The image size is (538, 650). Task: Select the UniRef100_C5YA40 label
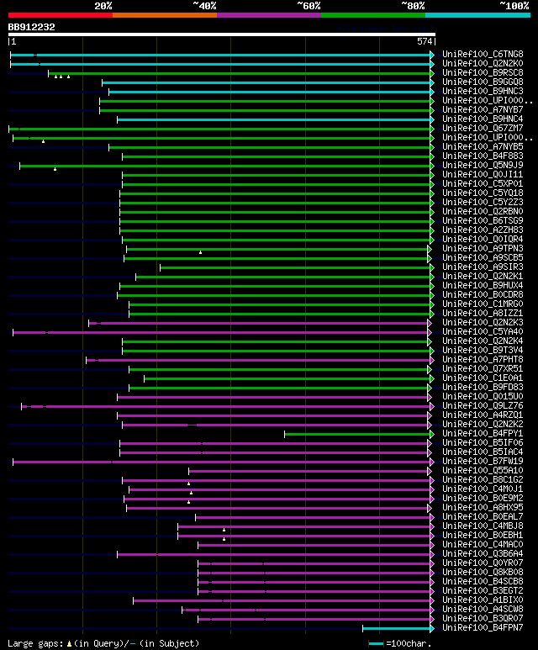click(483, 331)
